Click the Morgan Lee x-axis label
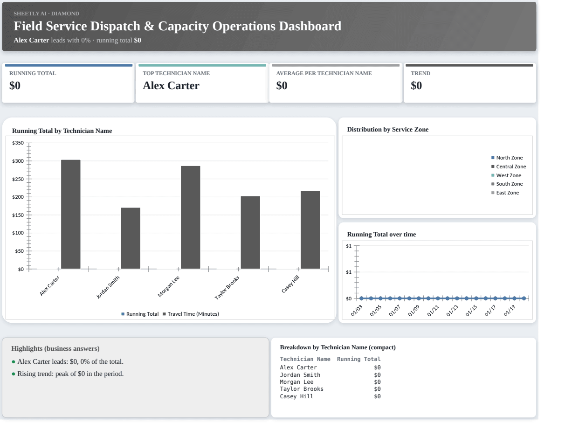Screen dimensions: 572x430 click(x=169, y=286)
